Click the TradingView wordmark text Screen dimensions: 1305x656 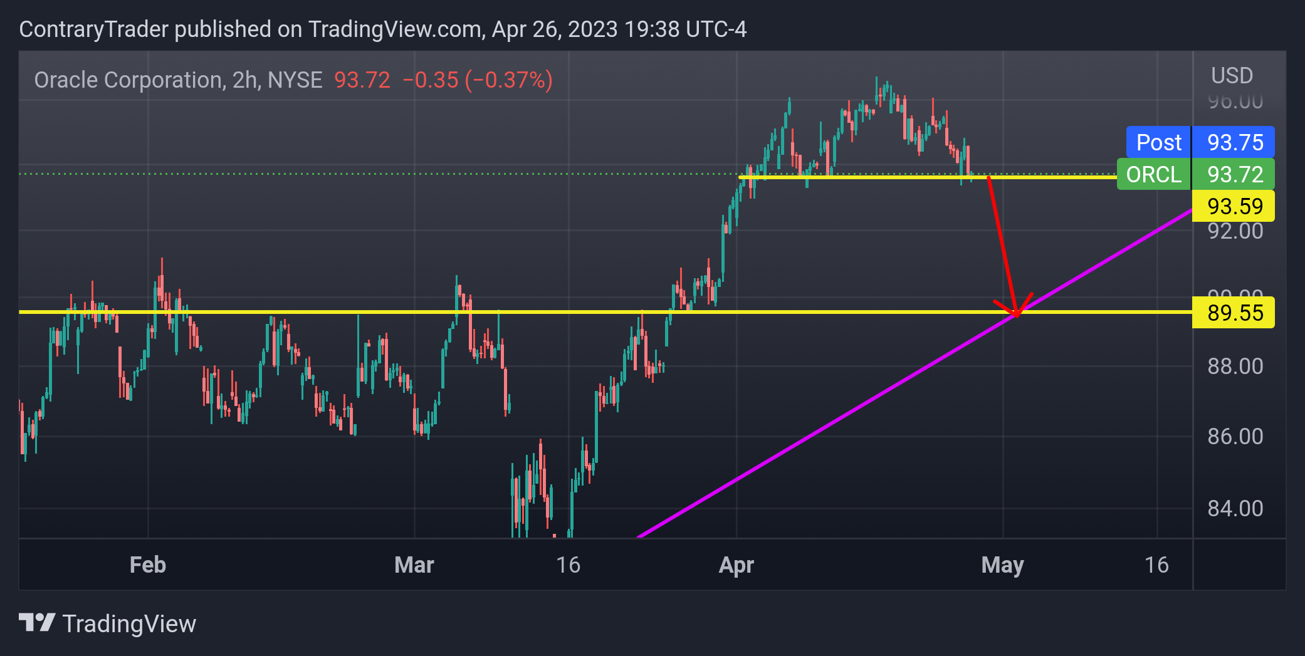point(130,624)
